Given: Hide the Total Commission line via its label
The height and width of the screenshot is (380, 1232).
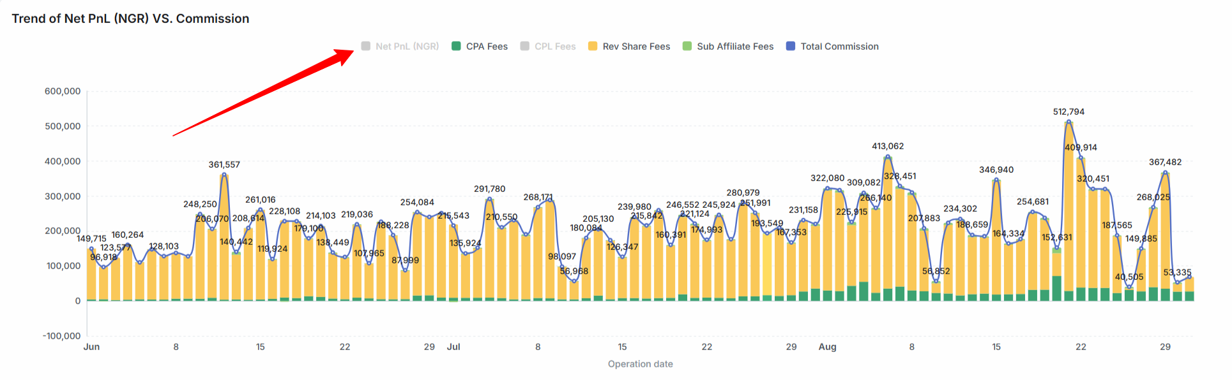Looking at the screenshot, I should coord(839,47).
